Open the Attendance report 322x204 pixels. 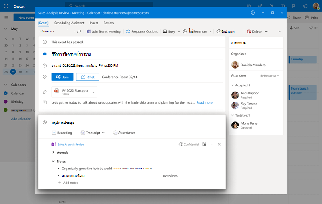coord(124,133)
